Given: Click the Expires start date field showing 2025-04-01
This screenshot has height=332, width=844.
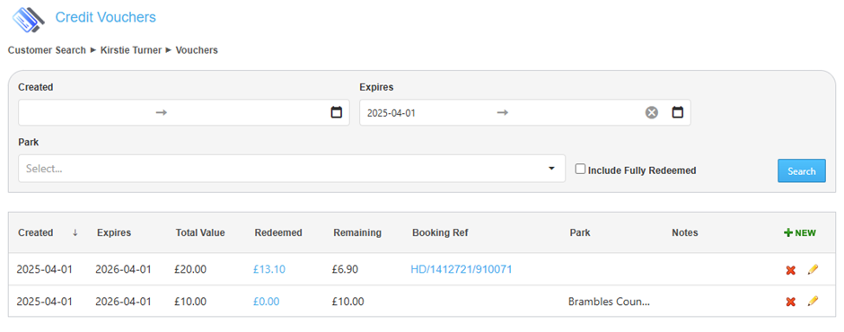Looking at the screenshot, I should tap(426, 113).
